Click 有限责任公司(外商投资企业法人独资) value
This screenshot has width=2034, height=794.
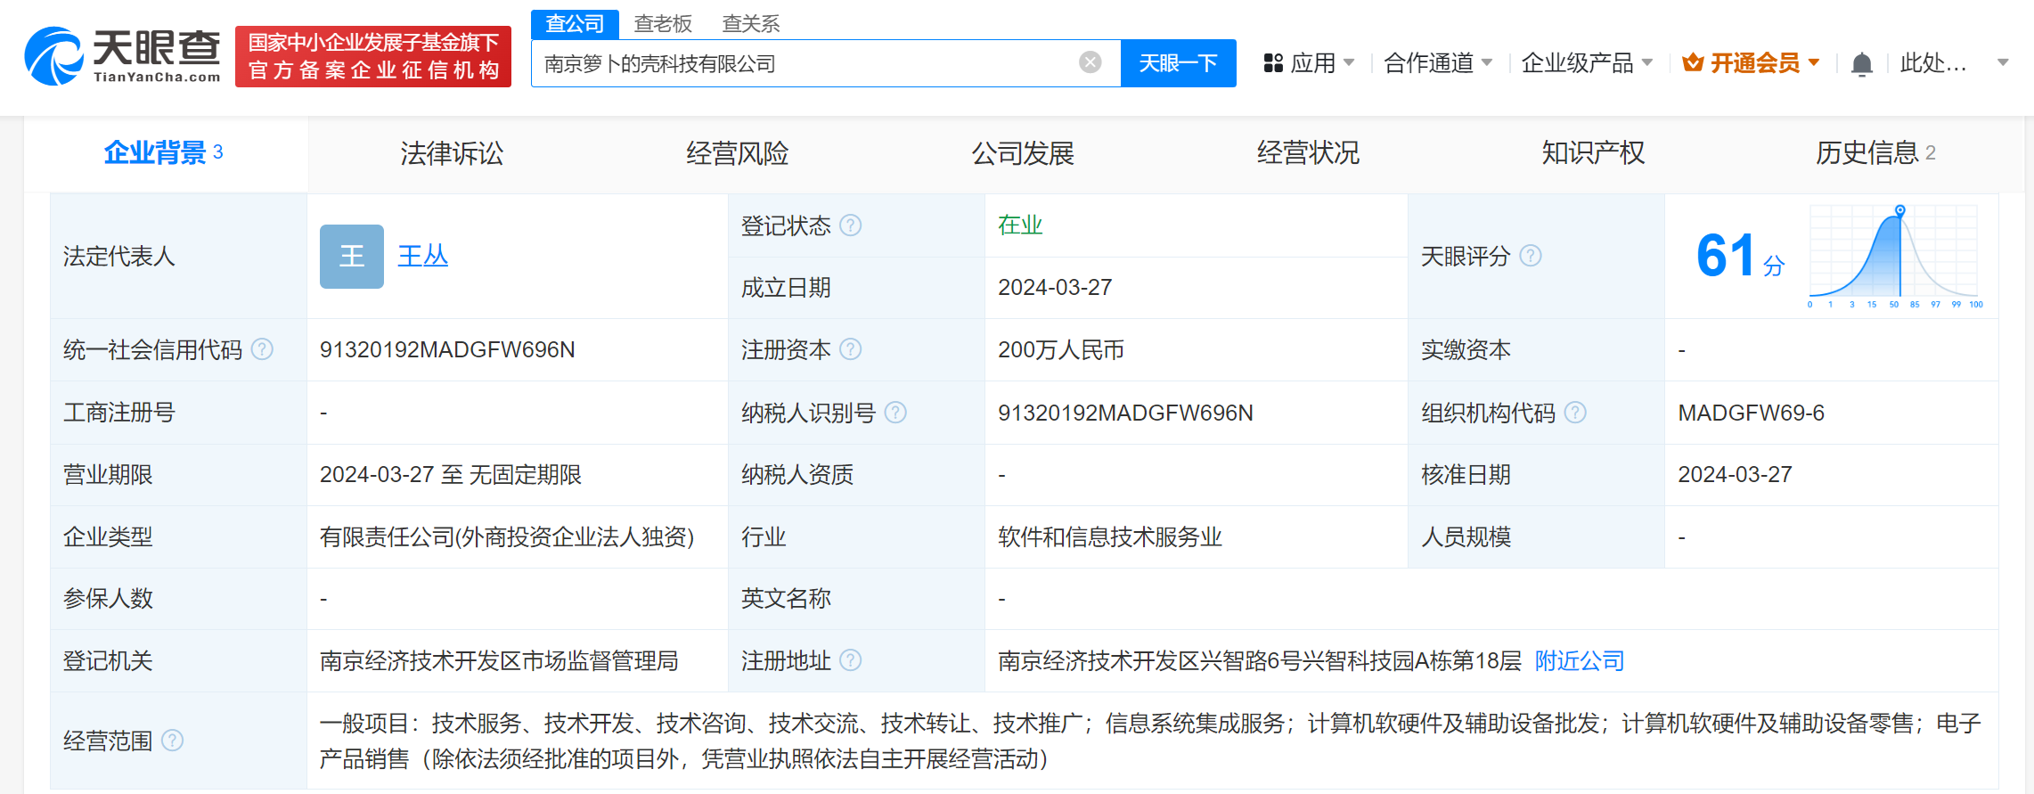pos(507,536)
